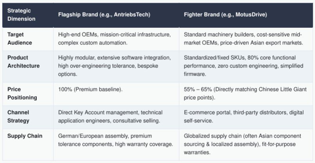
Task: Click the Standard machinery builders cell
Action: (x=243, y=39)
